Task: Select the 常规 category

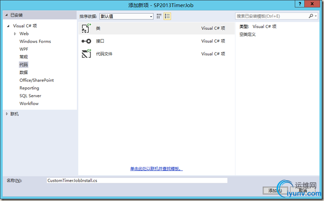Action: 23,57
